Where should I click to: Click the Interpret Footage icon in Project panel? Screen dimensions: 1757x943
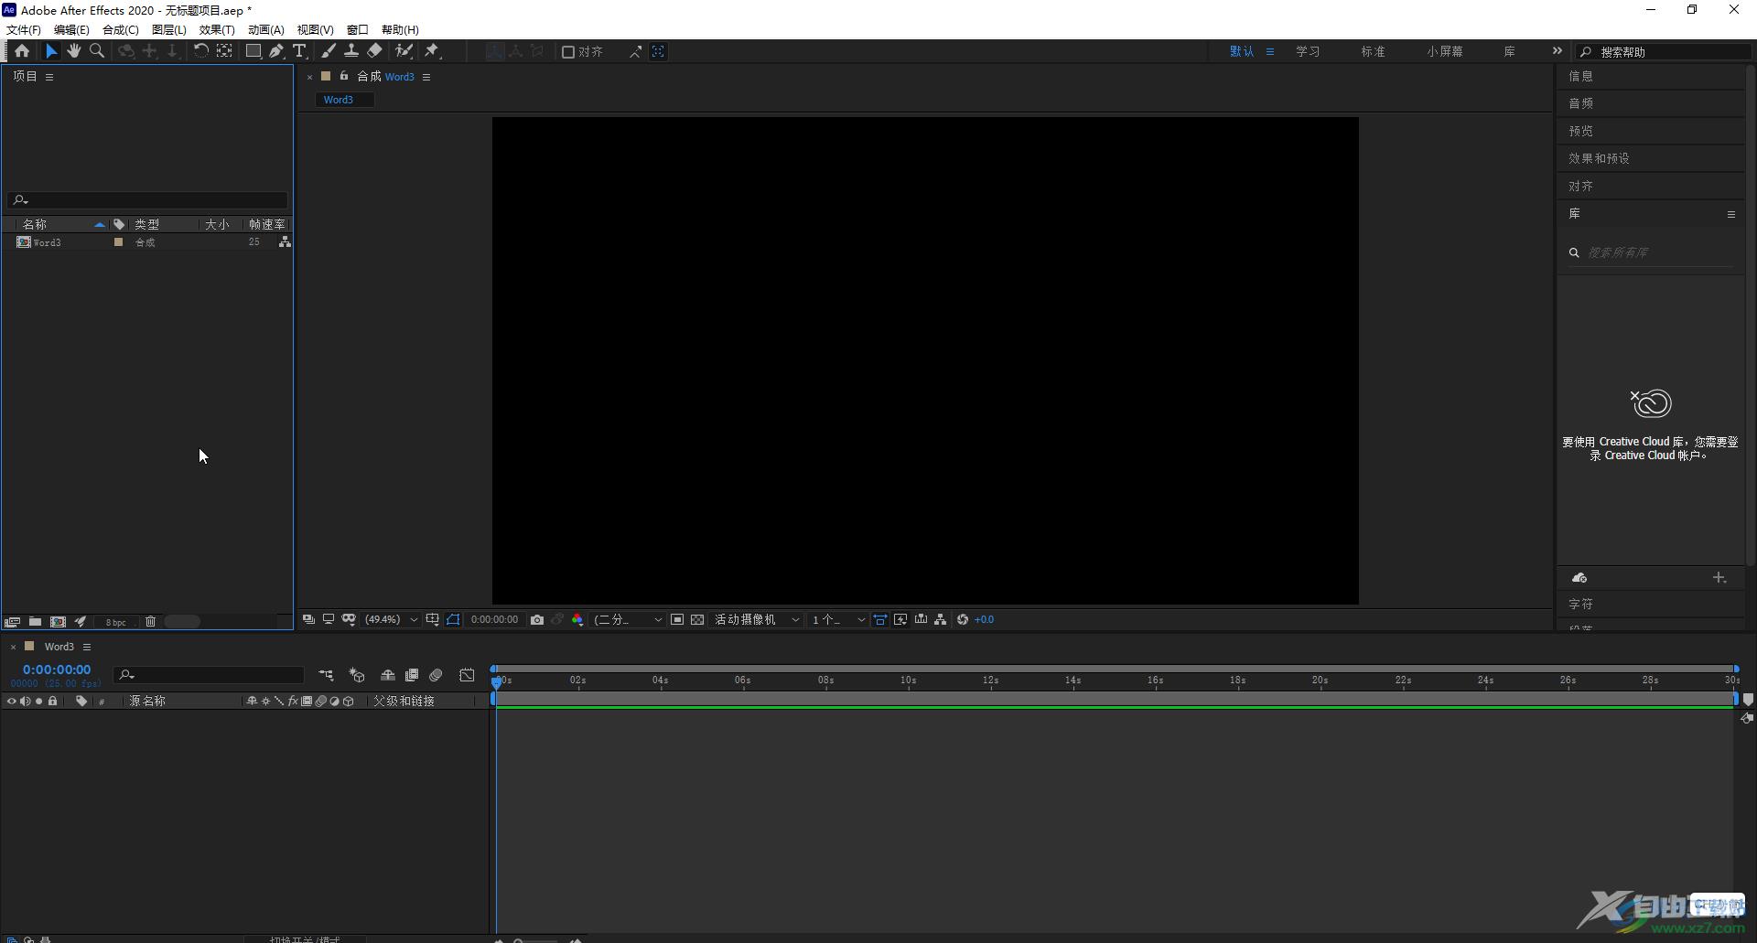[12, 622]
